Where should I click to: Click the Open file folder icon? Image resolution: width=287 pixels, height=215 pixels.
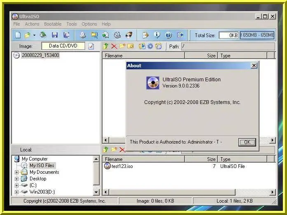[28, 35]
